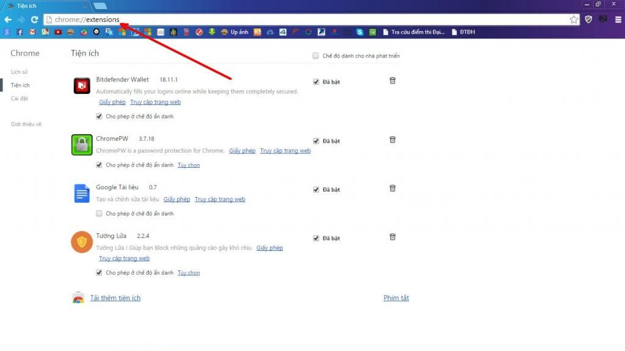Open the cloud bookmark icon
Image resolution: width=625 pixels, height=351 pixels.
tap(270, 32)
